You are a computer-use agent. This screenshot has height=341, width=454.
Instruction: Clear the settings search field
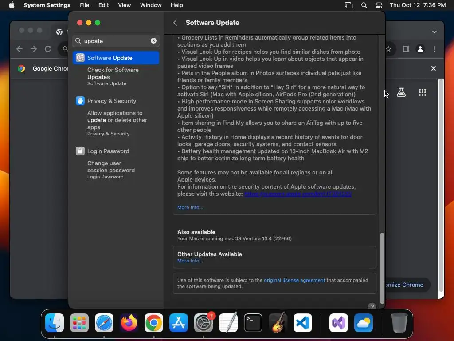(153, 41)
